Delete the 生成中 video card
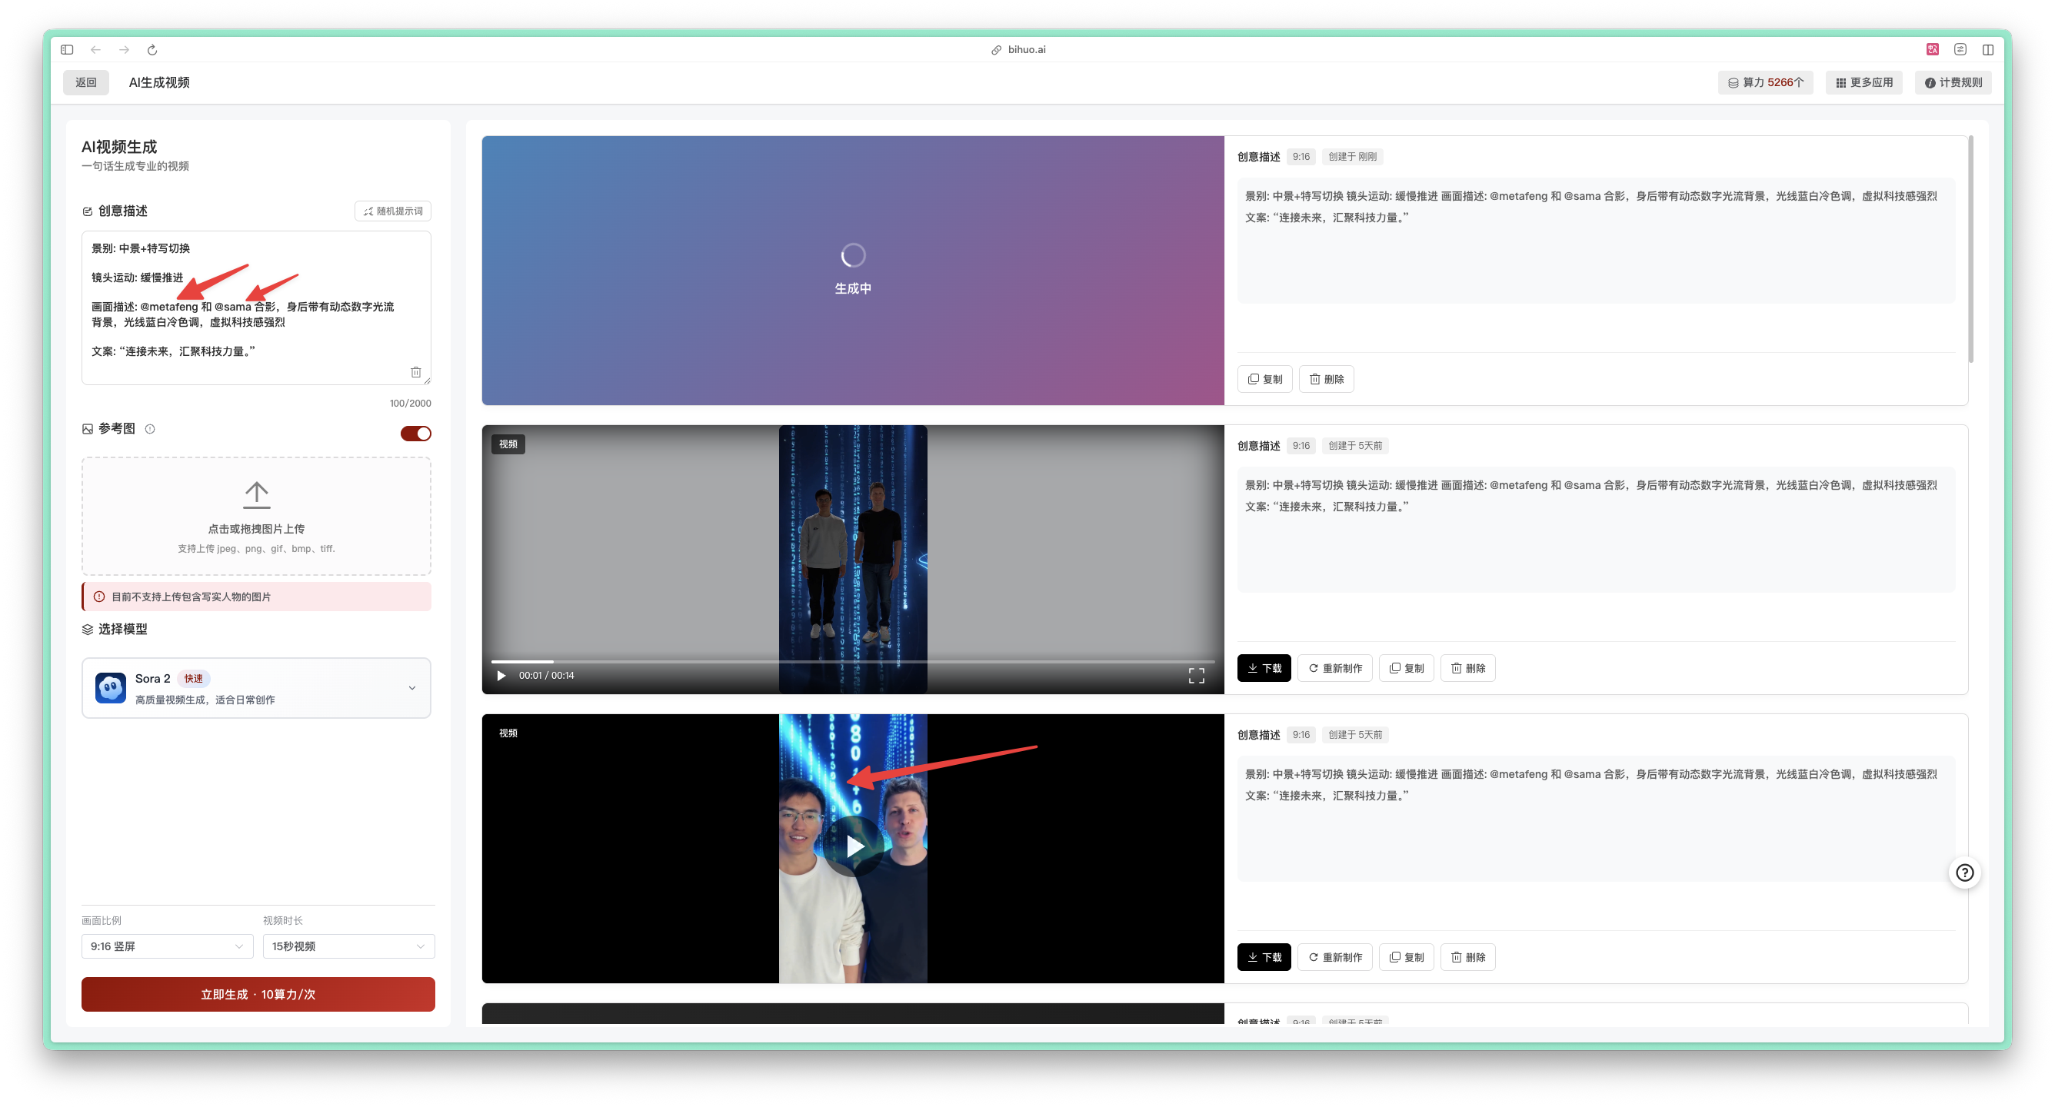The image size is (2055, 1107). coord(1326,379)
